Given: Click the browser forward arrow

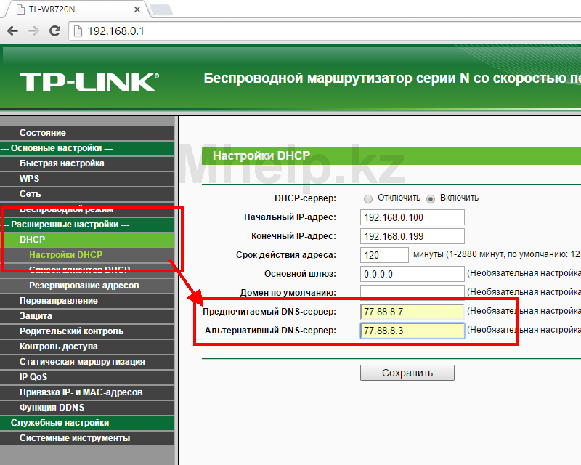Looking at the screenshot, I should pyautogui.click(x=33, y=31).
